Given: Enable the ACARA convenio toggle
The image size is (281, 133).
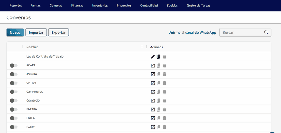Looking at the screenshot, I should point(14,65).
